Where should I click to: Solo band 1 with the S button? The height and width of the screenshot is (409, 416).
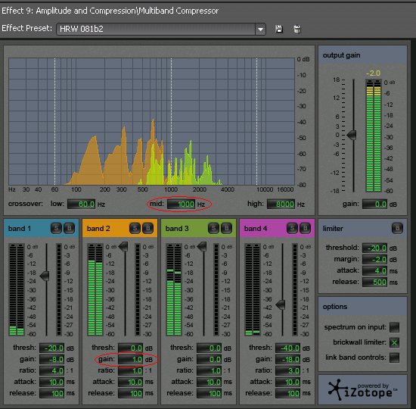point(56,228)
